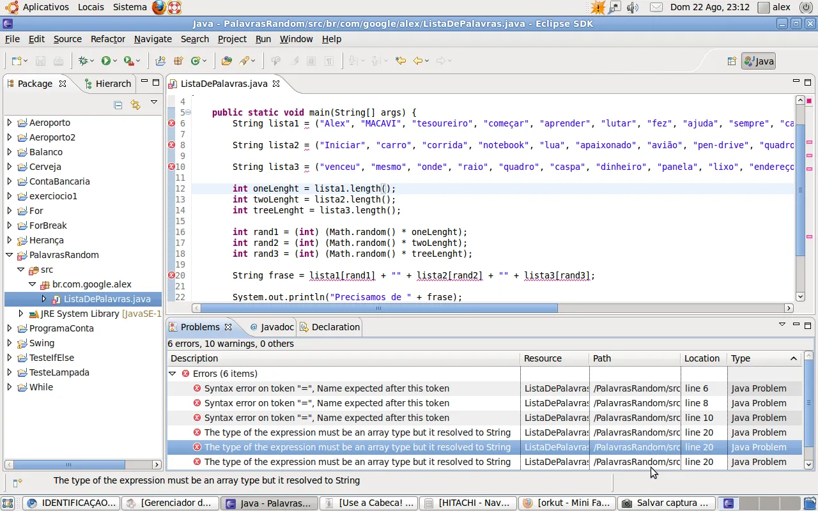Collapse the Errors (6 items) group
The height and width of the screenshot is (511, 818).
tap(172, 374)
